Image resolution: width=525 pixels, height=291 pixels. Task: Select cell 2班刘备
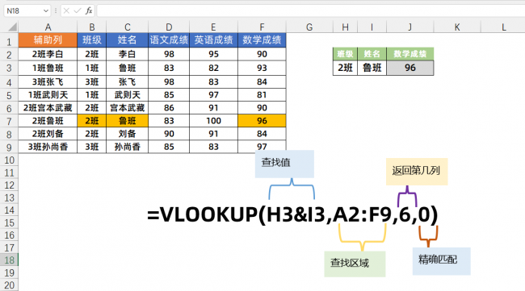(48, 134)
